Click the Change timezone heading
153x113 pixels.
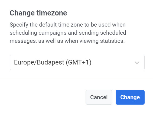[x=38, y=13]
